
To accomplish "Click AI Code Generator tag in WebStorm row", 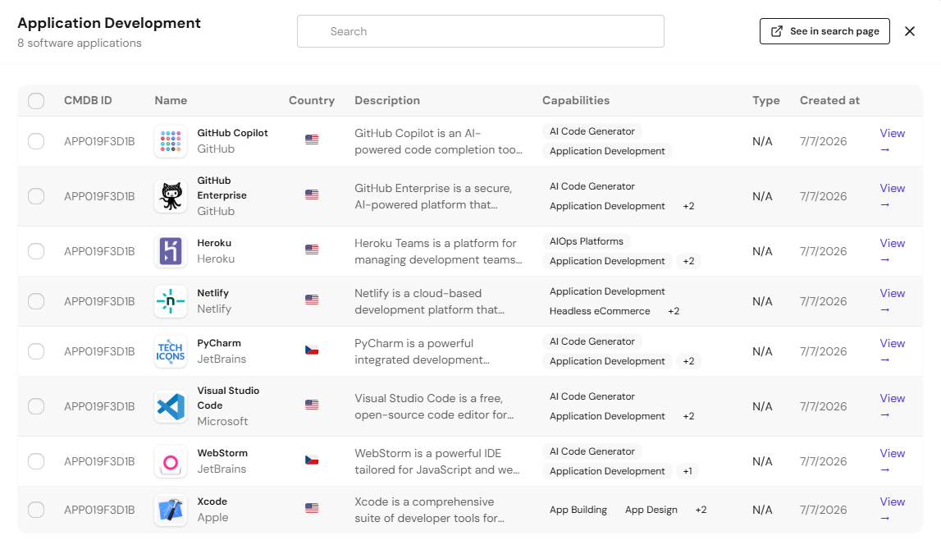I will pyautogui.click(x=592, y=451).
